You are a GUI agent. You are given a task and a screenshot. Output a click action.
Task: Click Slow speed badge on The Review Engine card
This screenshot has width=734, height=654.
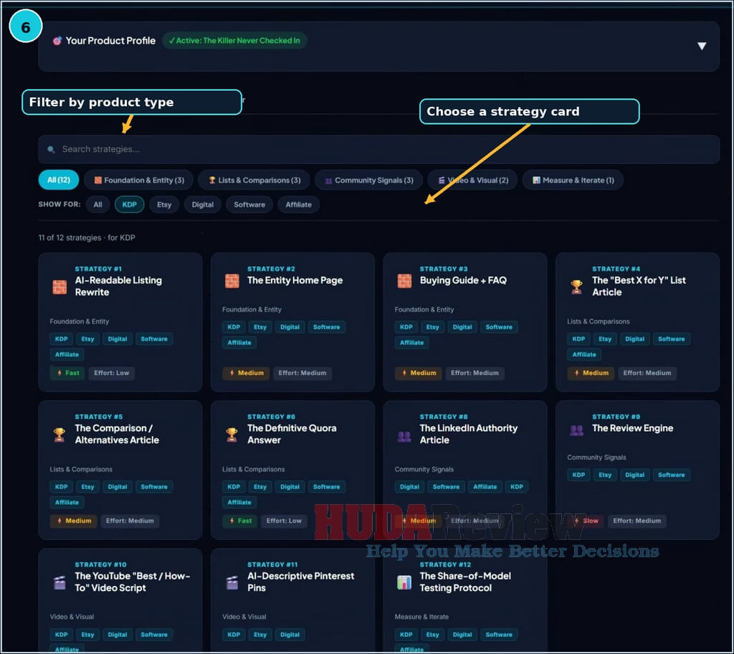pyautogui.click(x=585, y=521)
